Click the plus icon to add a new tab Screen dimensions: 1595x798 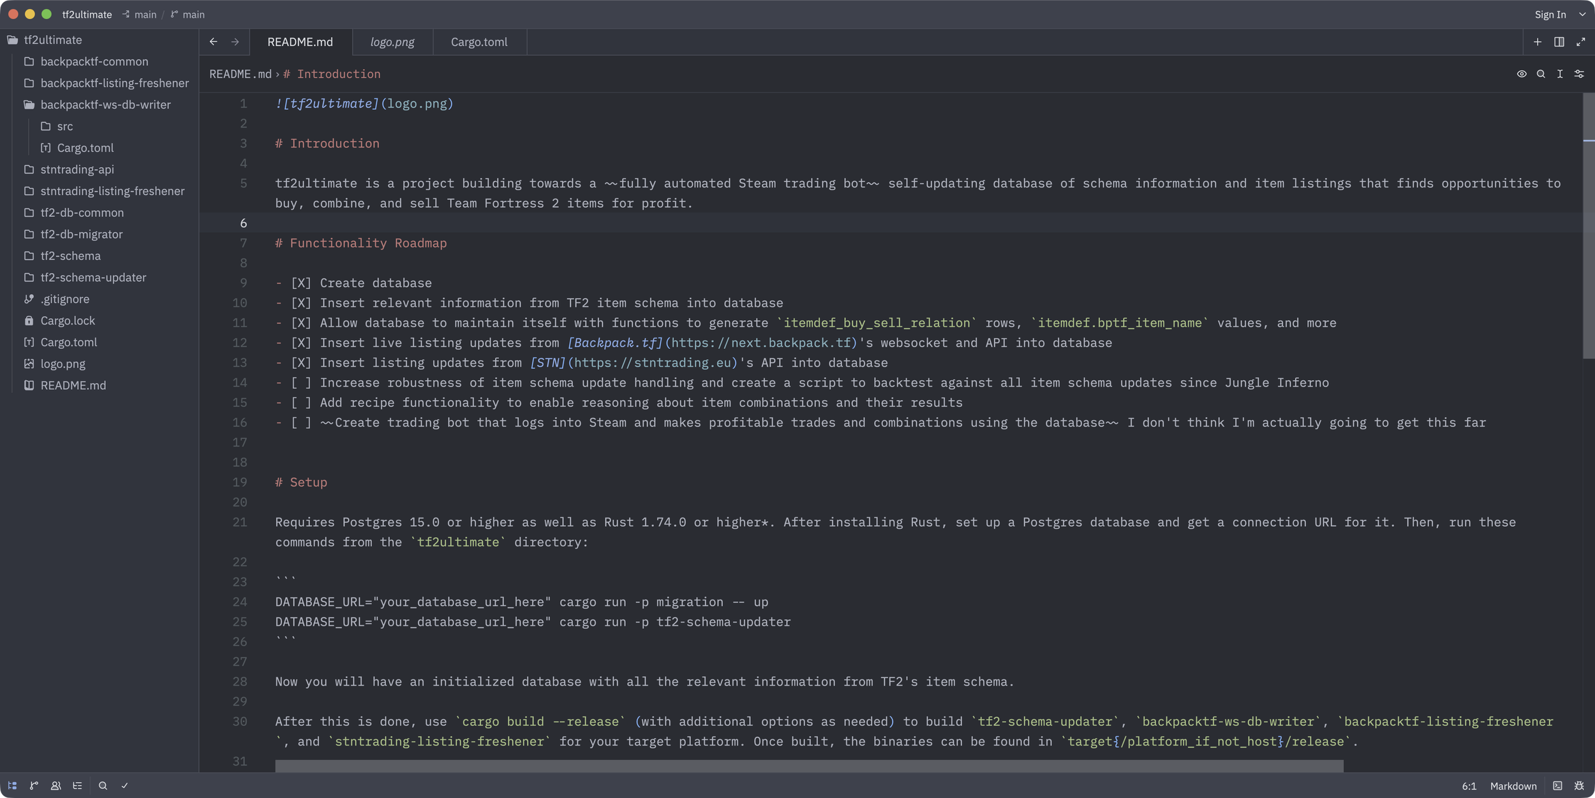[1538, 41]
